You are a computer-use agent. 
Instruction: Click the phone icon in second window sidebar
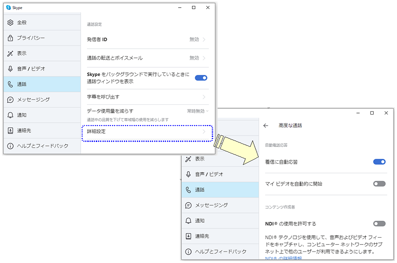coord(188,190)
